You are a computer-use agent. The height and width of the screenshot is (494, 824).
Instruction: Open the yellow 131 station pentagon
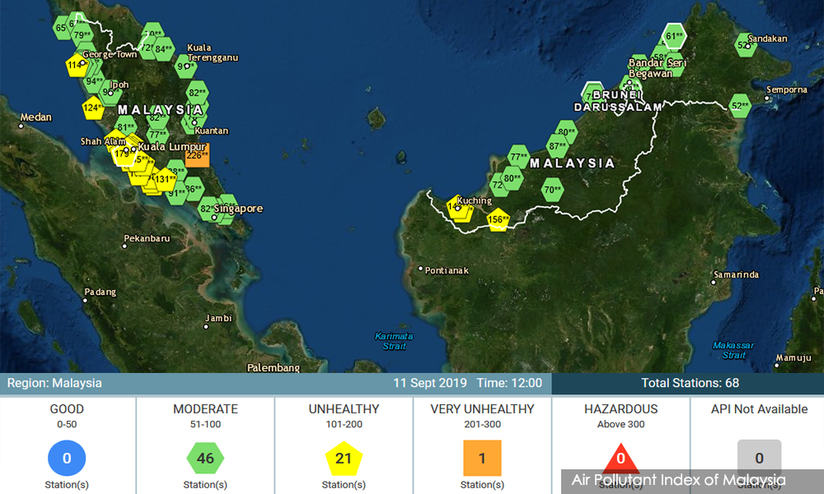165,179
